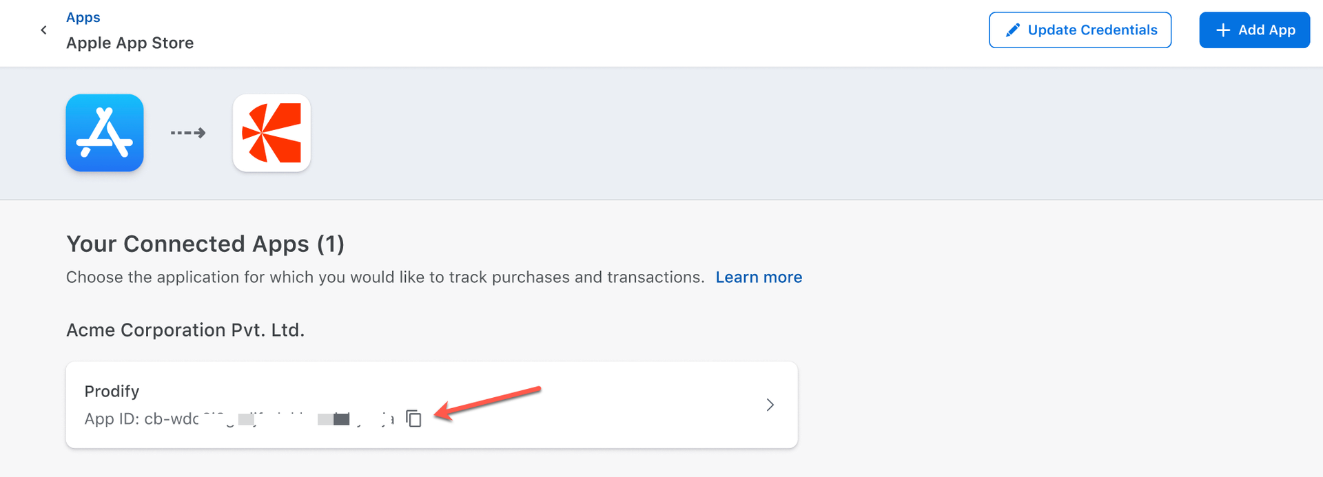
Task: Open the Apps breadcrumb link
Action: 83,17
